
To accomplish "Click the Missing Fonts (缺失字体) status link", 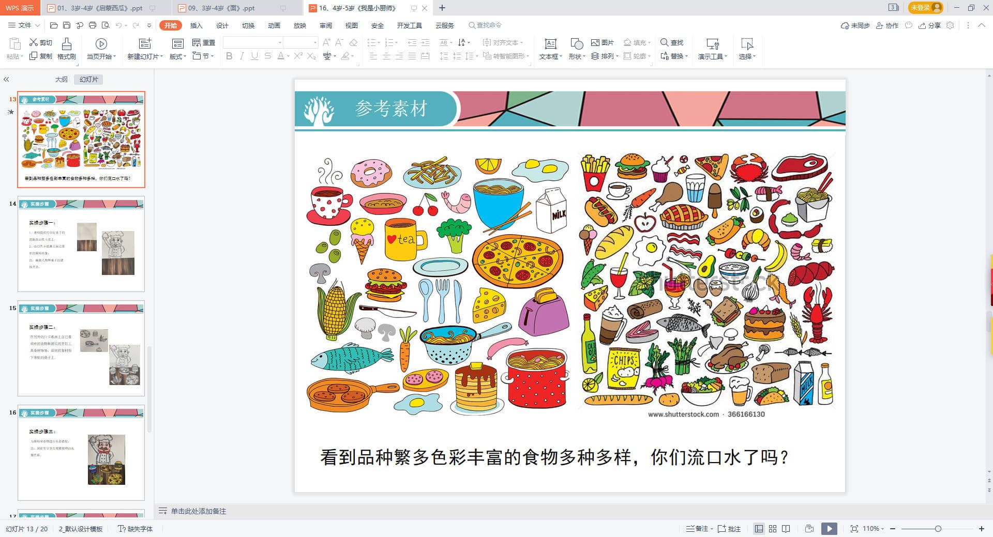I will pyautogui.click(x=136, y=529).
